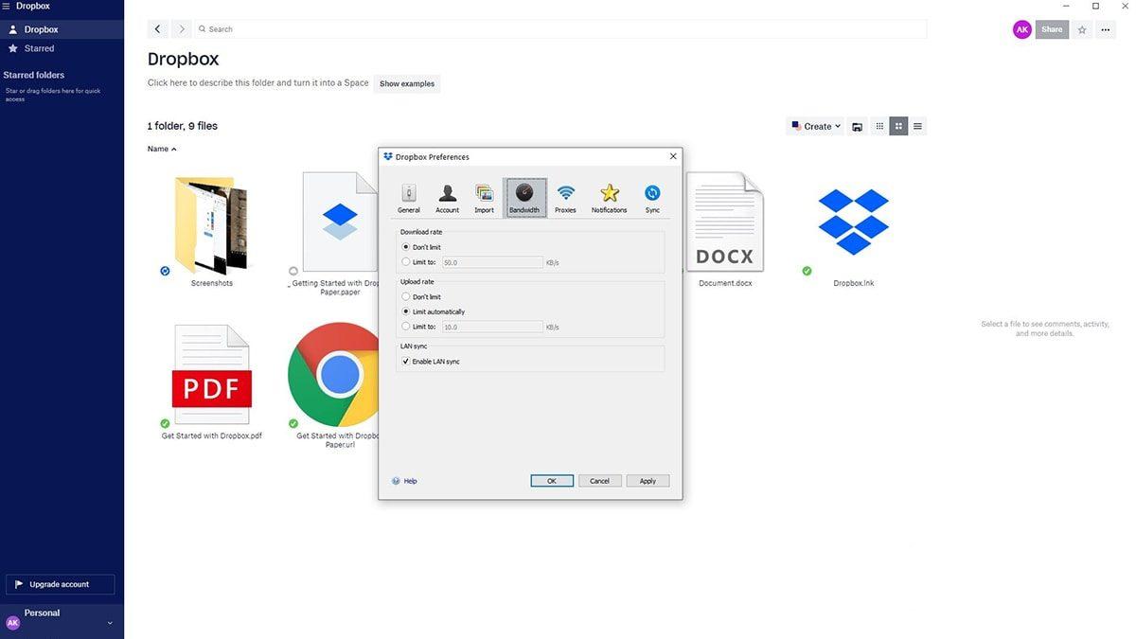Choose Limit to for upload rate
Image resolution: width=1136 pixels, height=639 pixels.
tap(405, 326)
